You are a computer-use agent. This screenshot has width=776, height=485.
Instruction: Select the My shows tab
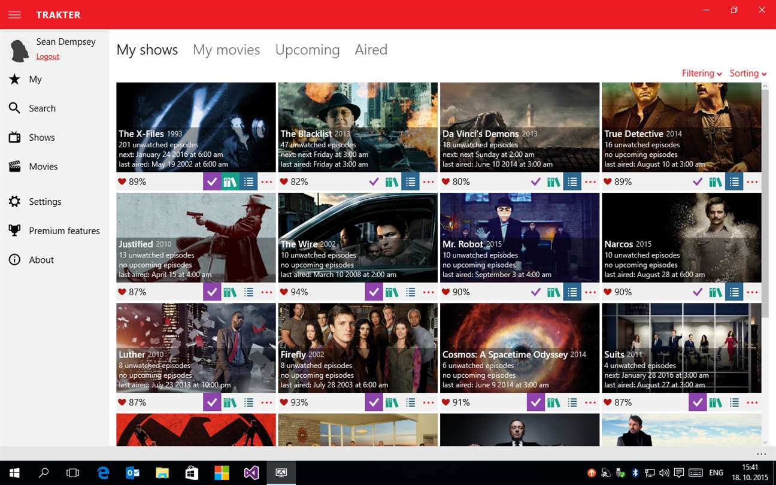(x=147, y=50)
